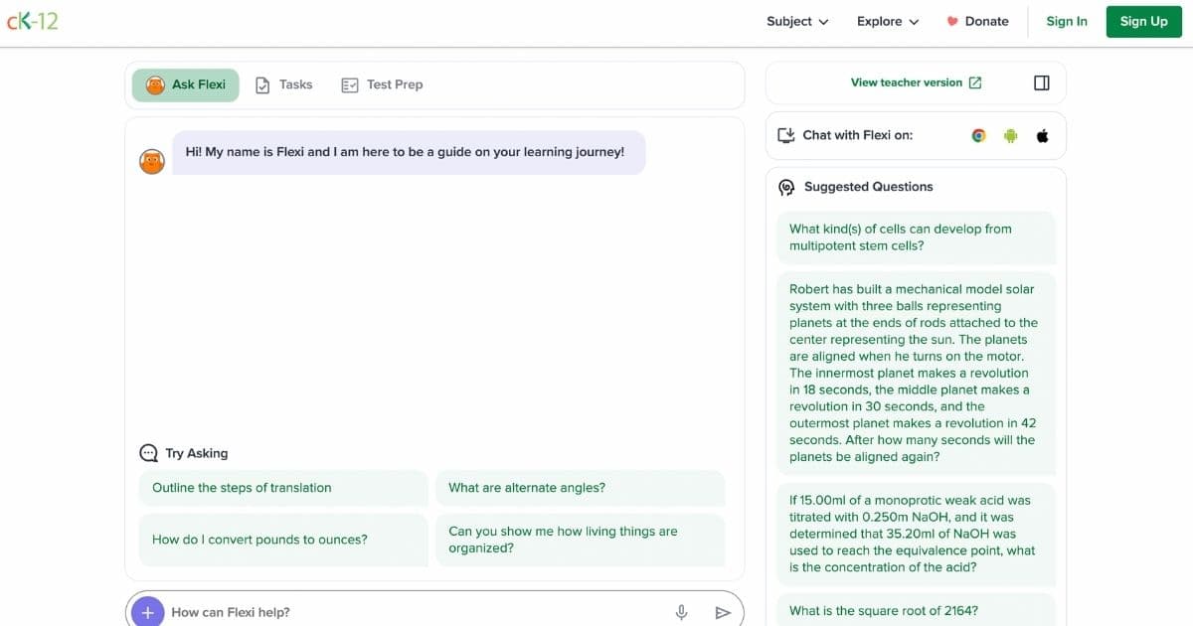Click the Sign In link

click(x=1066, y=22)
